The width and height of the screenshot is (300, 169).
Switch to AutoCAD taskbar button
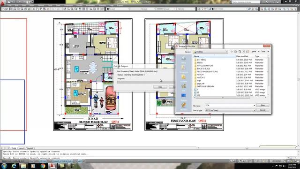(52, 166)
